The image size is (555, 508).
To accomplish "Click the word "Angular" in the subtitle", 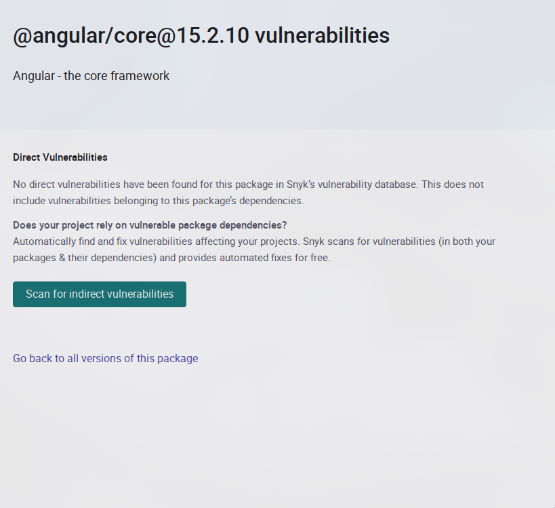I will coord(34,76).
